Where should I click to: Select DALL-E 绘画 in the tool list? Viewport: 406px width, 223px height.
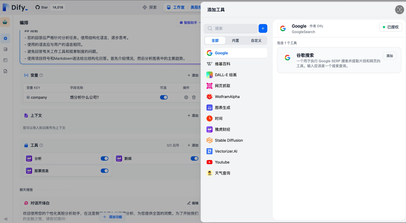point(236,75)
